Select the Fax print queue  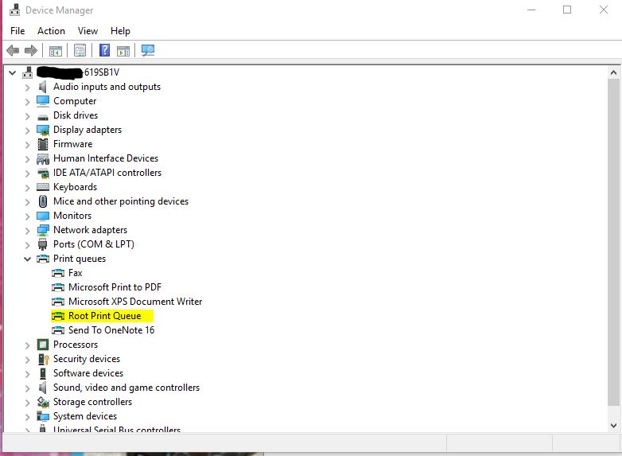point(76,273)
